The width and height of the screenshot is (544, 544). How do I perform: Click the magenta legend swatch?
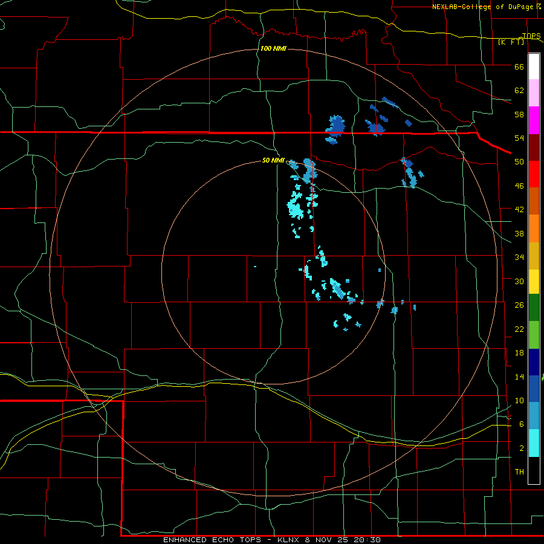point(534,120)
